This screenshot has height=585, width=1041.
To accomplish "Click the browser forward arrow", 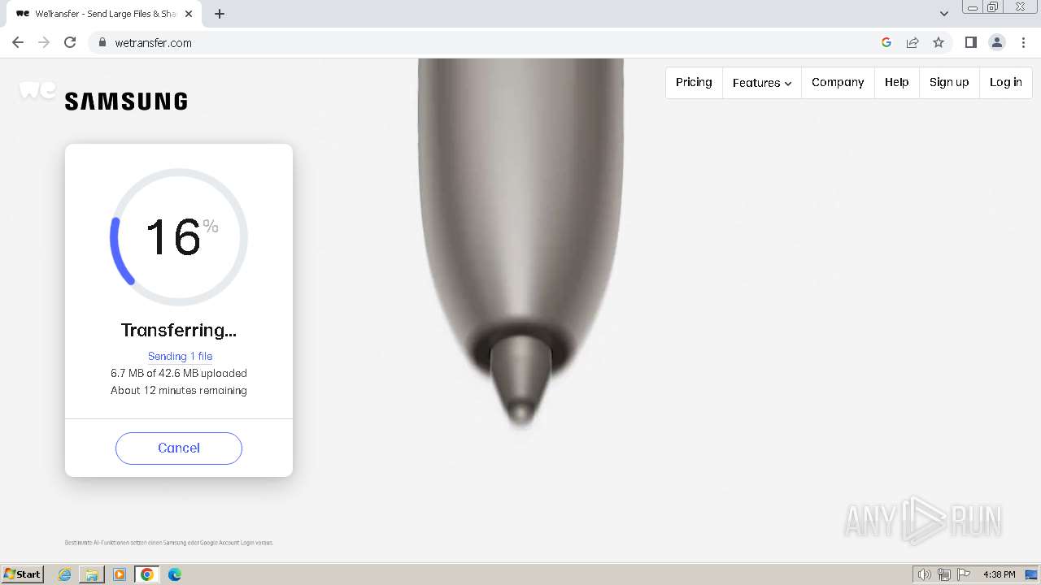I will coord(44,42).
